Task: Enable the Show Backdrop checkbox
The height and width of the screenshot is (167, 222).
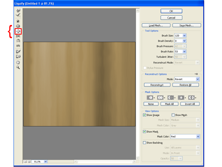Action: (144, 143)
